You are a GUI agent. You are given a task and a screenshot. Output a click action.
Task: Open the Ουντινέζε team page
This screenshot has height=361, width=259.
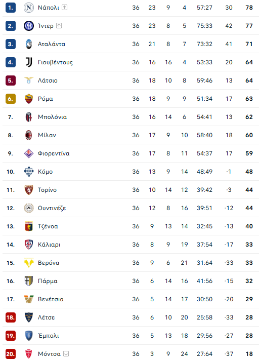tap(52, 208)
